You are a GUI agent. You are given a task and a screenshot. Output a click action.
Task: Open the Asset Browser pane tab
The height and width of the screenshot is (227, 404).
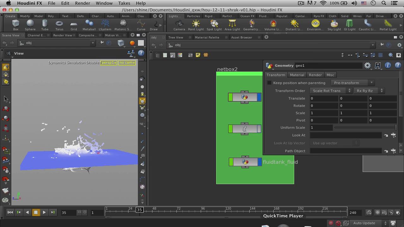(x=241, y=37)
